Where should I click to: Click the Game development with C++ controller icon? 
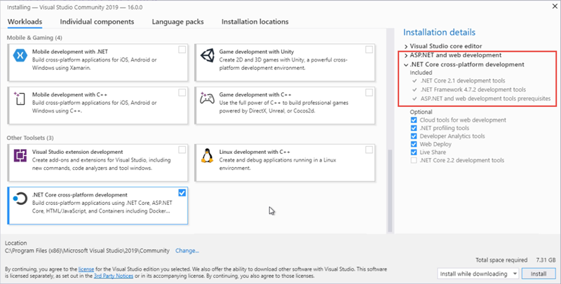coord(208,99)
